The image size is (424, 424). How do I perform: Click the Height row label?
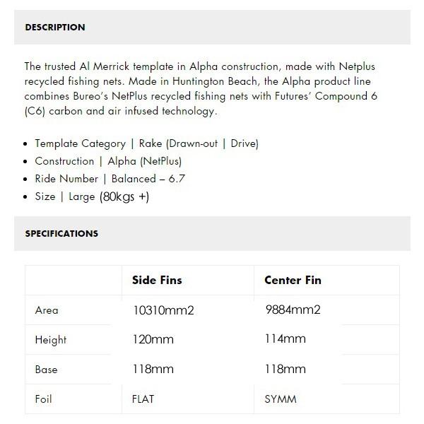click(51, 340)
